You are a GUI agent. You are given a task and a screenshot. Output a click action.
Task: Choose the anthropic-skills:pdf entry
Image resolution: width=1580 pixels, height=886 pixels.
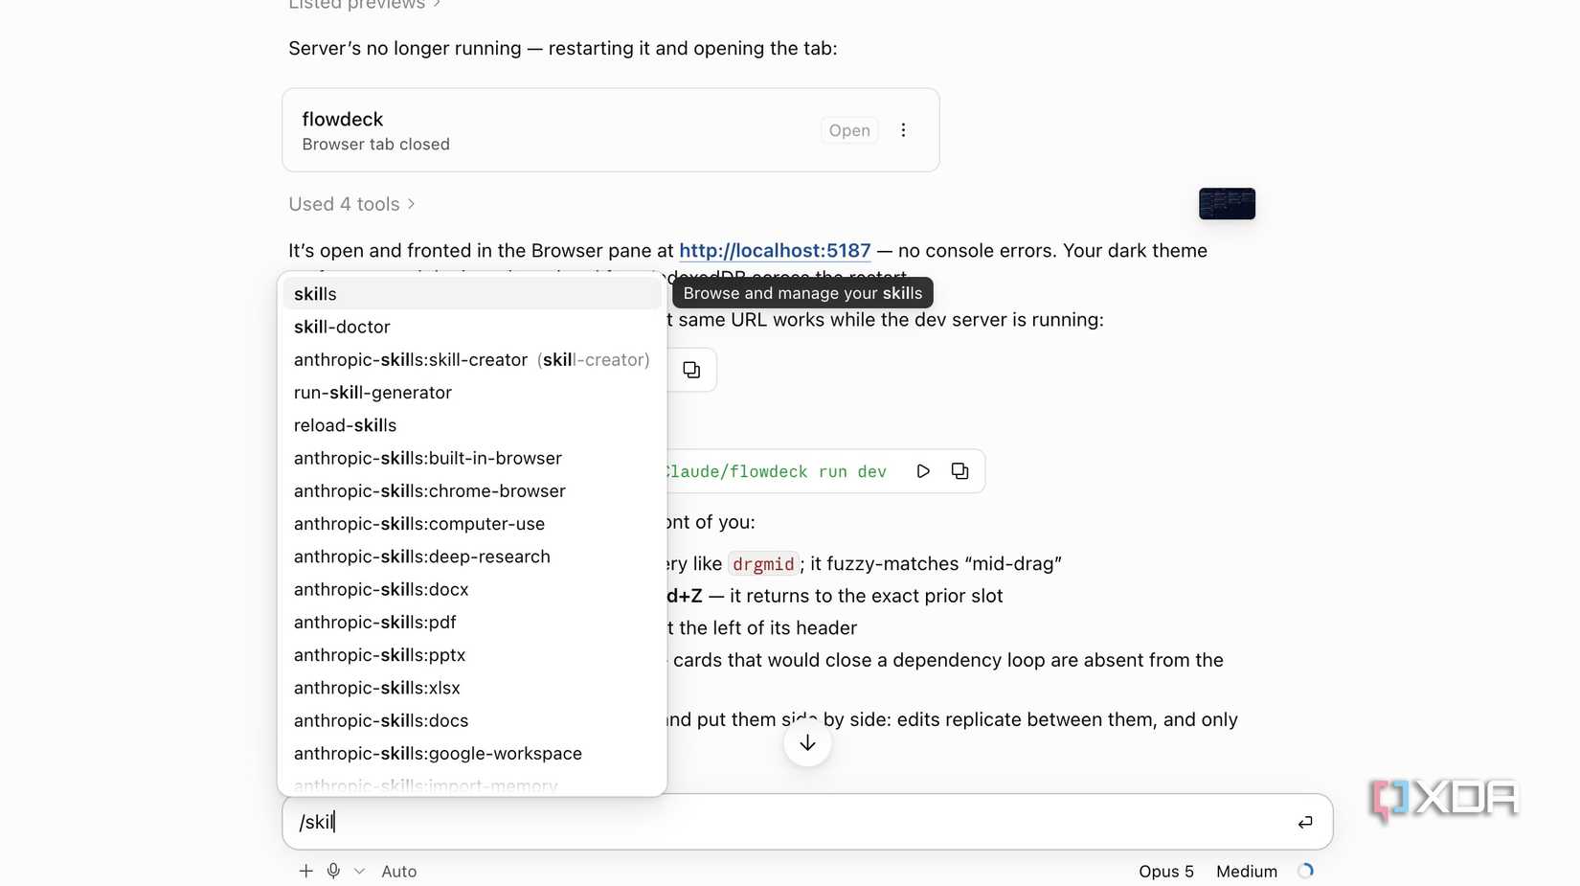pos(472,623)
